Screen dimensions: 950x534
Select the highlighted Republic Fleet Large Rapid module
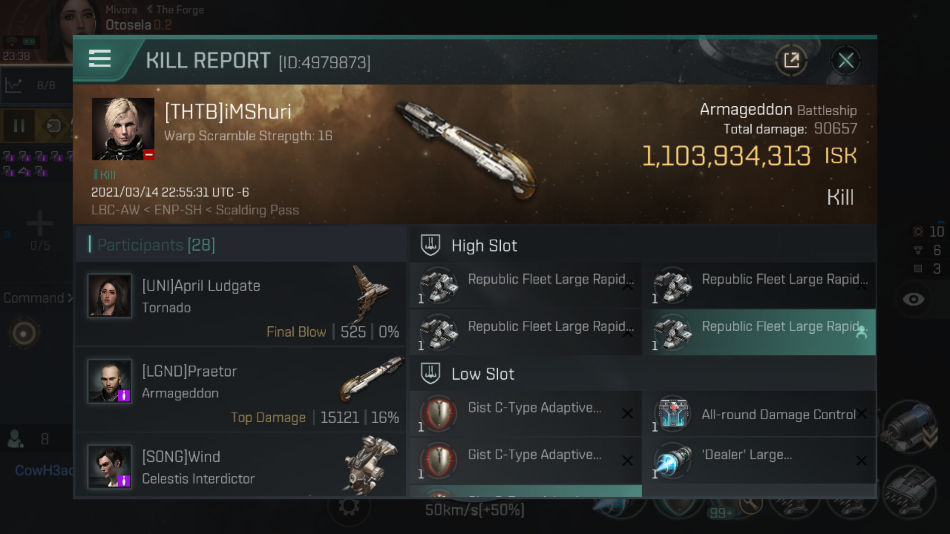pos(759,332)
